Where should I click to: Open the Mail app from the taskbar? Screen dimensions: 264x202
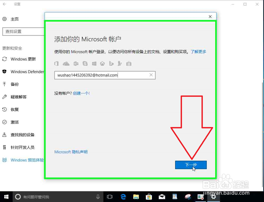coord(162,197)
